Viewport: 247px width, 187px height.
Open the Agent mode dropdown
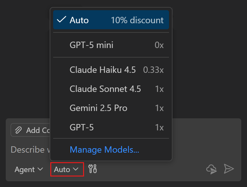29,170
